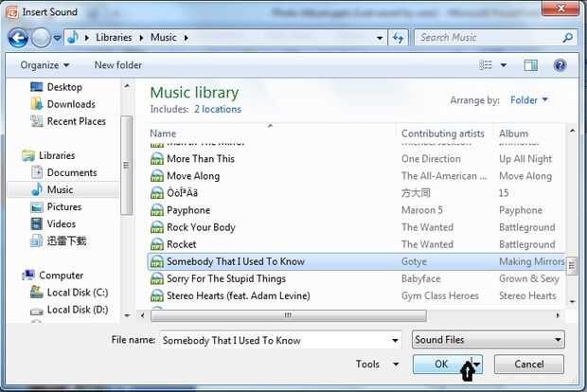Select Libraries in the address breadcrumb

click(114, 38)
